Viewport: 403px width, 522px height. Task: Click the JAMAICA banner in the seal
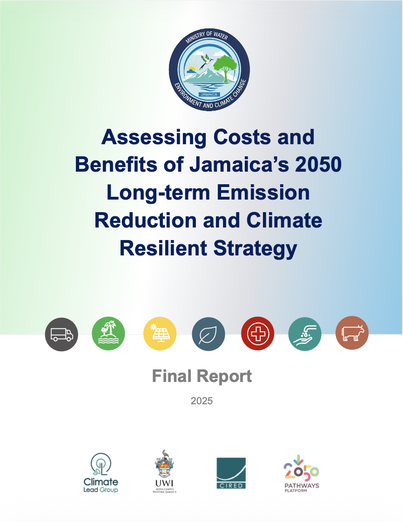(209, 93)
